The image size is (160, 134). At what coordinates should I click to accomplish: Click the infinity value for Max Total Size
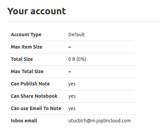pos(70,72)
